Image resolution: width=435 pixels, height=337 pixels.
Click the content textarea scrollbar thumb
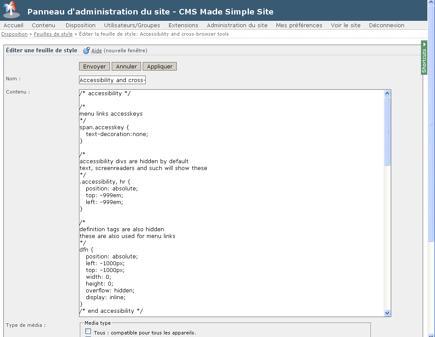coord(387,131)
